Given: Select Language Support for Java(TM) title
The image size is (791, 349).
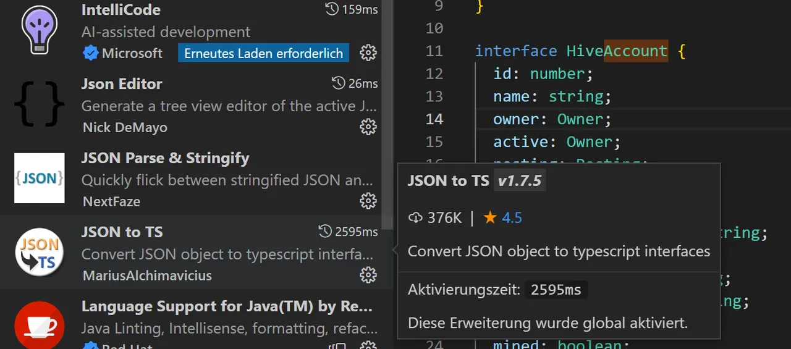Looking at the screenshot, I should point(227,306).
